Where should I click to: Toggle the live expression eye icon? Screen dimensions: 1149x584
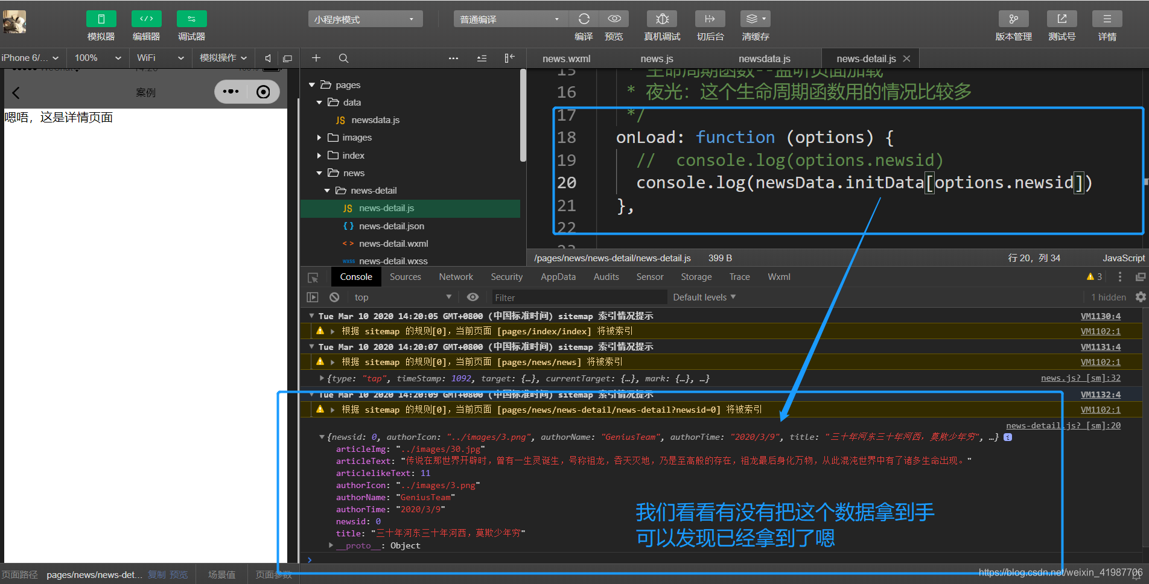tap(473, 297)
